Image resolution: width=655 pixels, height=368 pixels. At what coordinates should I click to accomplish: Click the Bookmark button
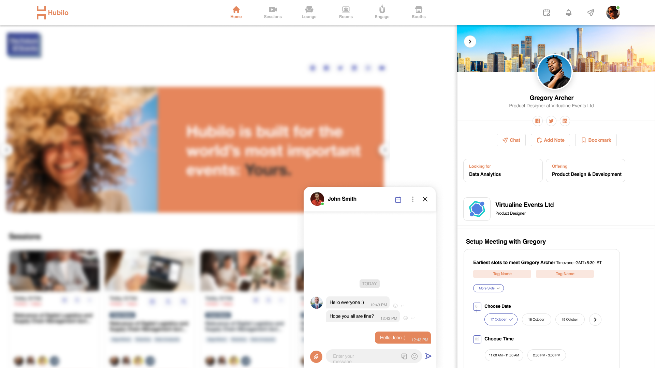coord(596,140)
